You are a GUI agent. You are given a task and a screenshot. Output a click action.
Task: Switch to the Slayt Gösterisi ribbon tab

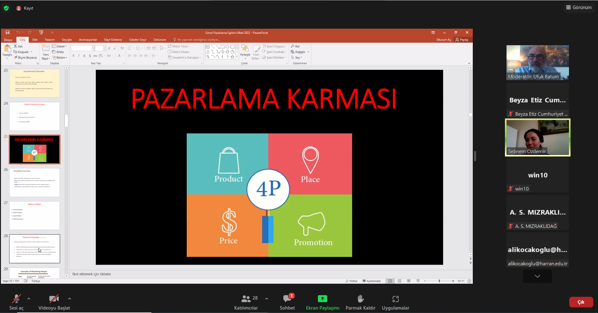113,40
